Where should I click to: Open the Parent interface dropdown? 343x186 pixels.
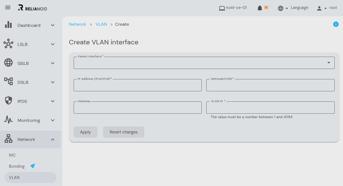pos(204,63)
